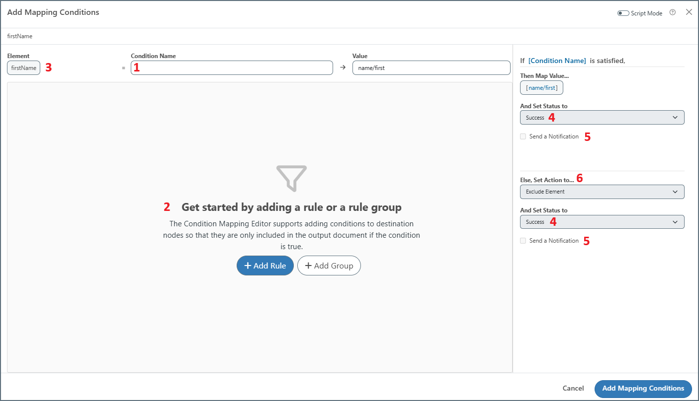Click the Add Group button
Image resolution: width=699 pixels, height=401 pixels.
point(329,266)
